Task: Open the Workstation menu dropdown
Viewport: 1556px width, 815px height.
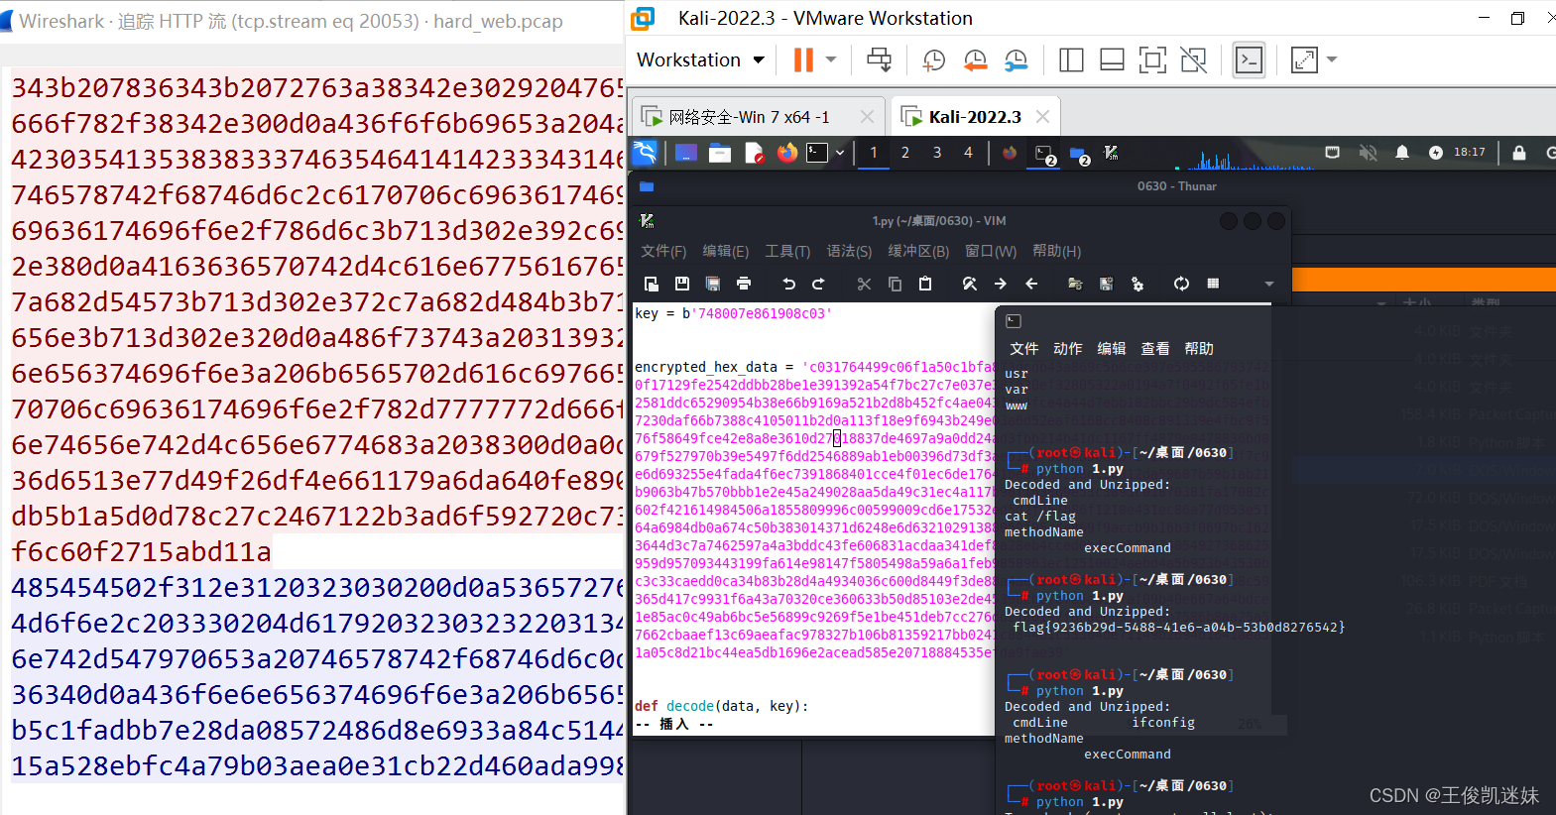Action: click(700, 60)
